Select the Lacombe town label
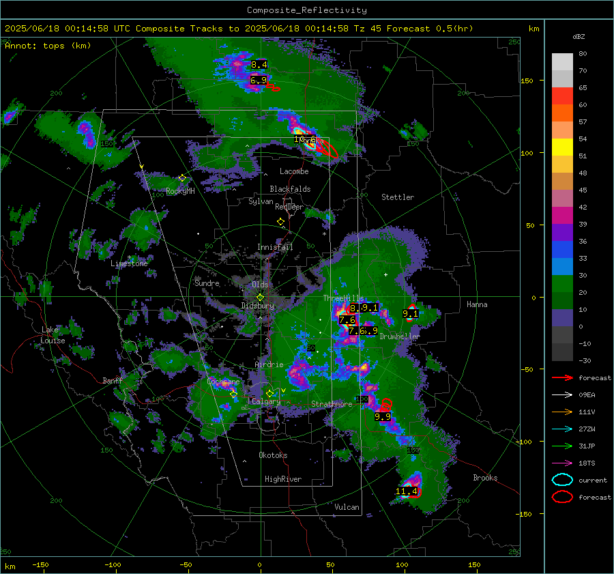Image resolution: width=614 pixels, height=574 pixels. pyautogui.click(x=294, y=171)
